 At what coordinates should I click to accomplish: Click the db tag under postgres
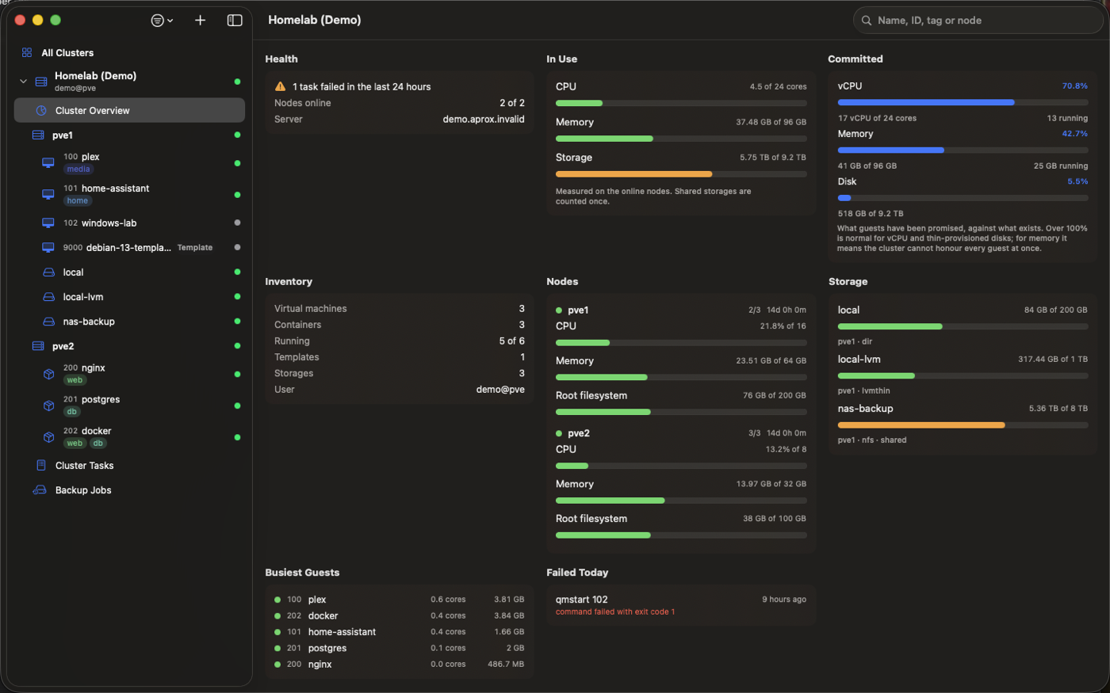tap(72, 412)
